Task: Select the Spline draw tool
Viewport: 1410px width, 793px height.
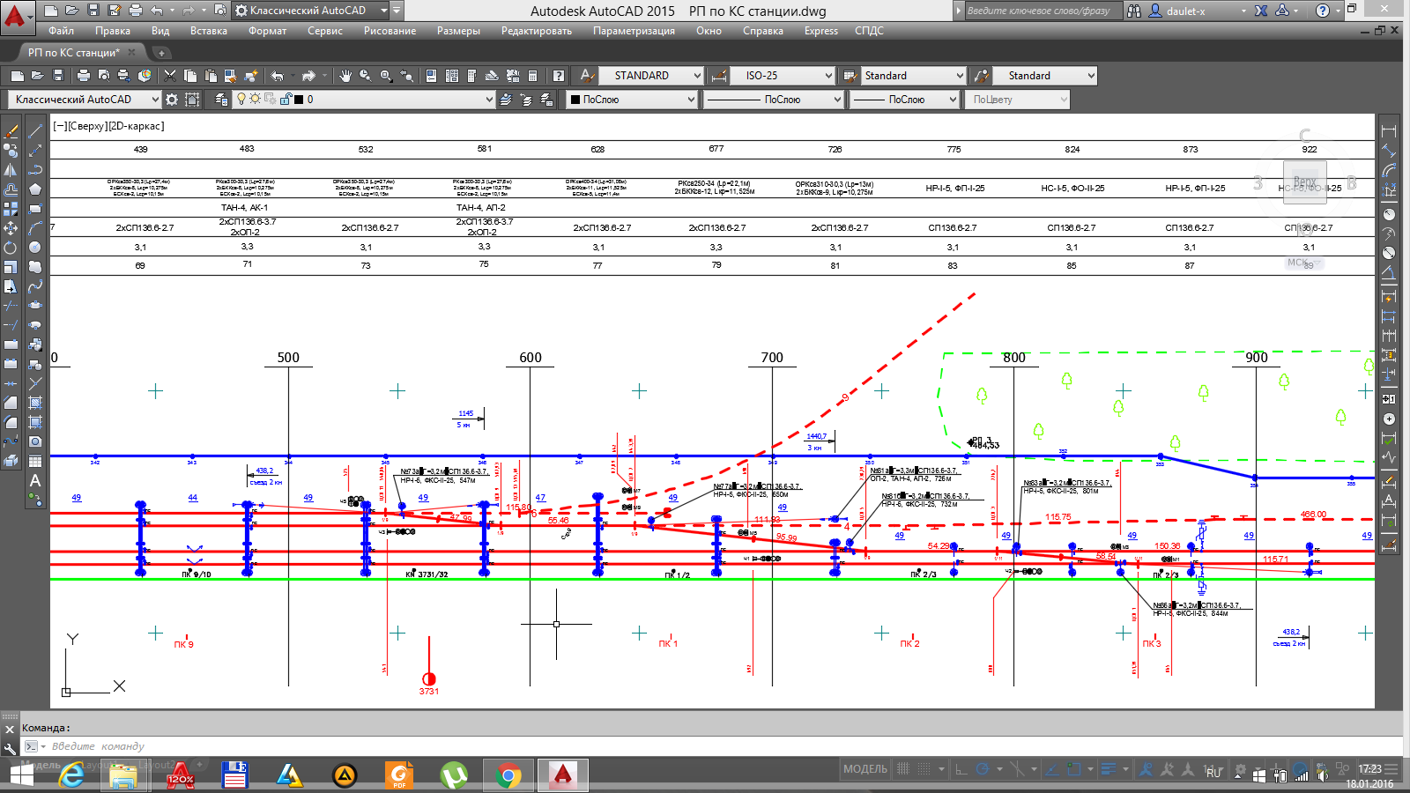Action: pos(35,286)
